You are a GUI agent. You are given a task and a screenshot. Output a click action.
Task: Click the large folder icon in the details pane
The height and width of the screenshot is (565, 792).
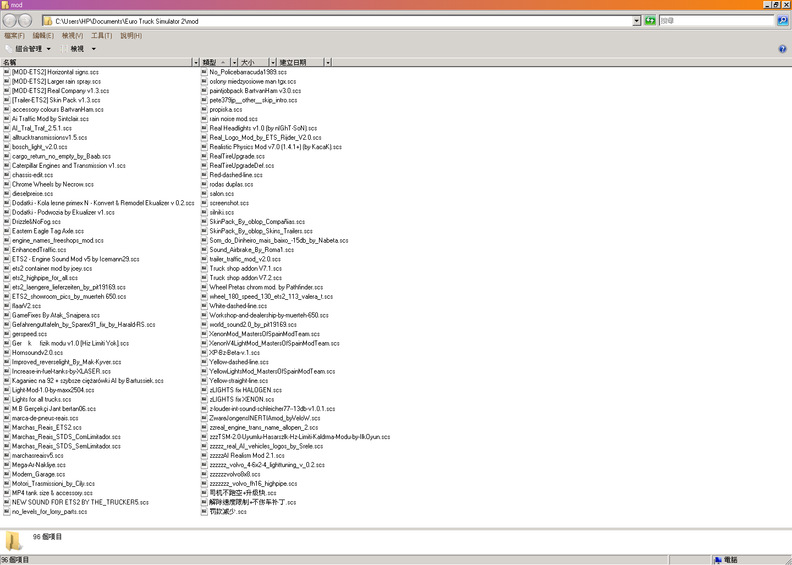pyautogui.click(x=13, y=541)
